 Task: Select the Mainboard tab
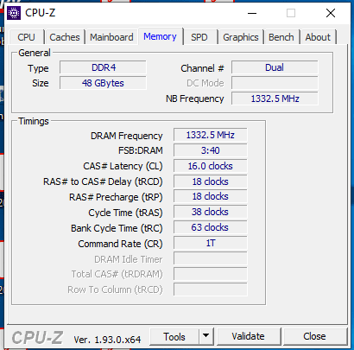111,37
